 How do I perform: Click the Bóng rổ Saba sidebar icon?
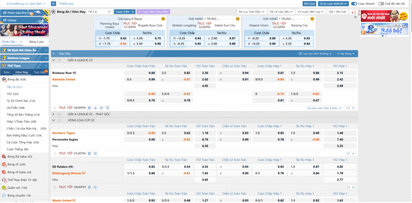click(x=4, y=172)
